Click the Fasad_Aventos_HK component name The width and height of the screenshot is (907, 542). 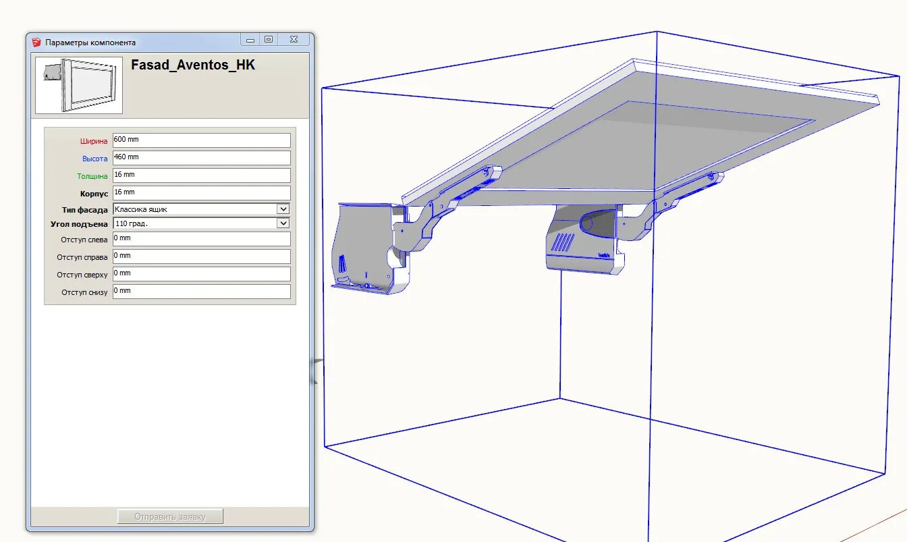tap(193, 65)
